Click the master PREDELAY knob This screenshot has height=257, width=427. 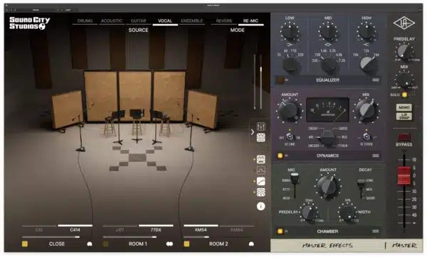pos(404,52)
